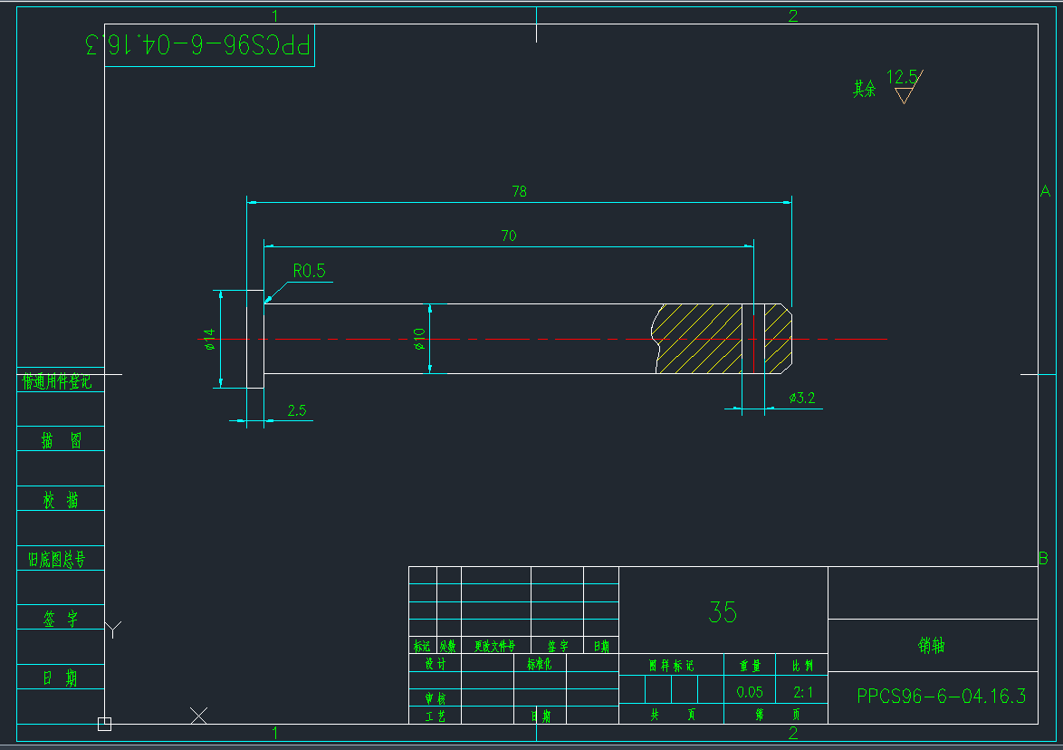This screenshot has height=750, width=1063.
Task: Select the yellow hatched section area of pin
Action: click(698, 339)
